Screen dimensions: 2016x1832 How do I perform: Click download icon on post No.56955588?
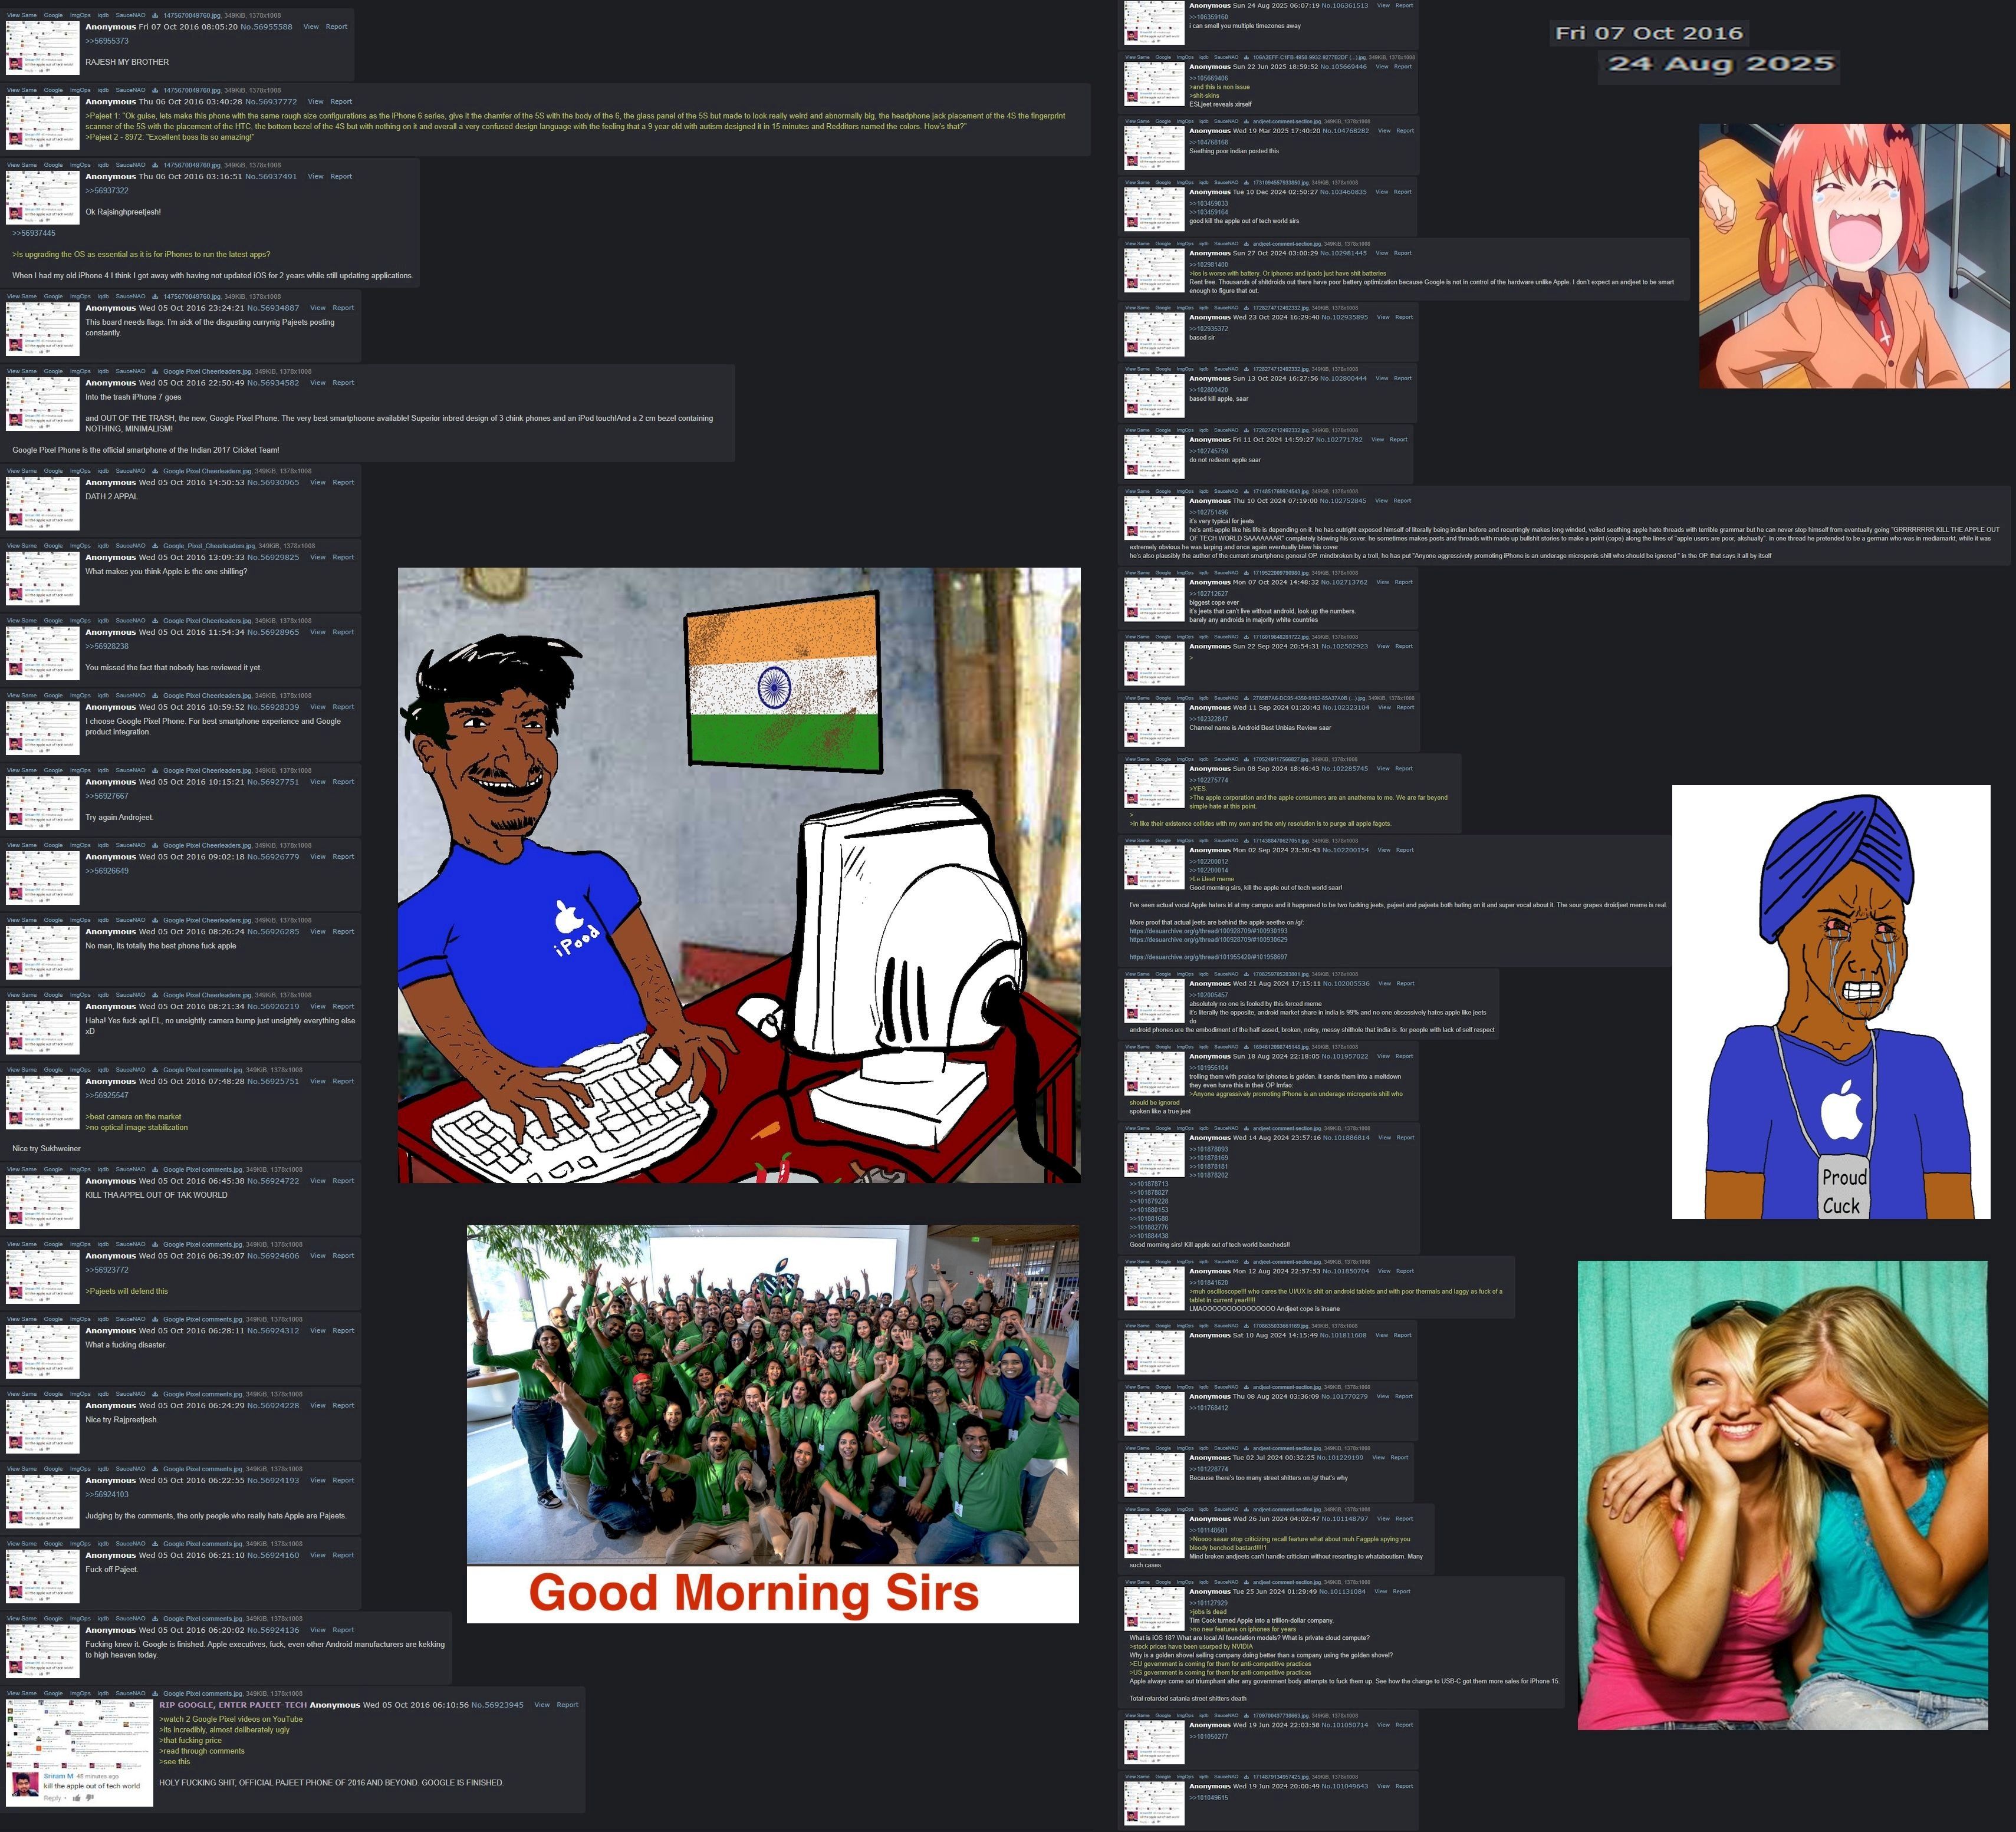coord(155,16)
